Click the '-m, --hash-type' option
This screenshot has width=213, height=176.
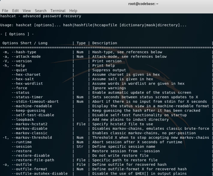point(19,52)
